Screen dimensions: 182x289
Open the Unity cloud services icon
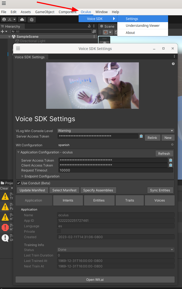pos(22,19)
